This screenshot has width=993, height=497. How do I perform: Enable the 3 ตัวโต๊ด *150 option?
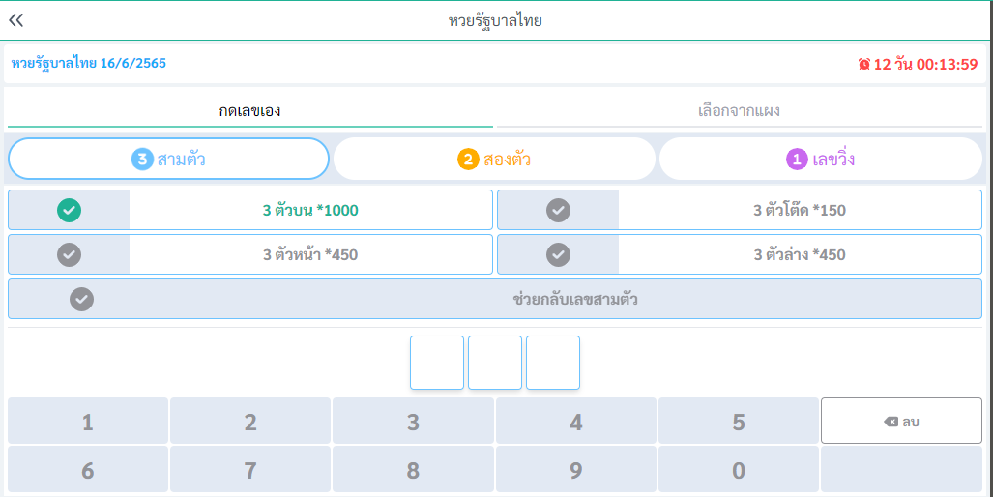(558, 210)
